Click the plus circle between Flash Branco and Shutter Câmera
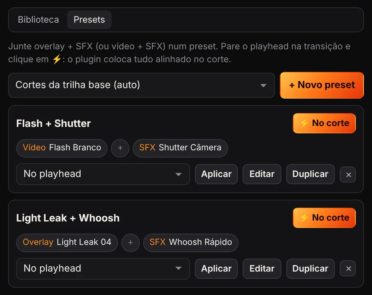 120,148
